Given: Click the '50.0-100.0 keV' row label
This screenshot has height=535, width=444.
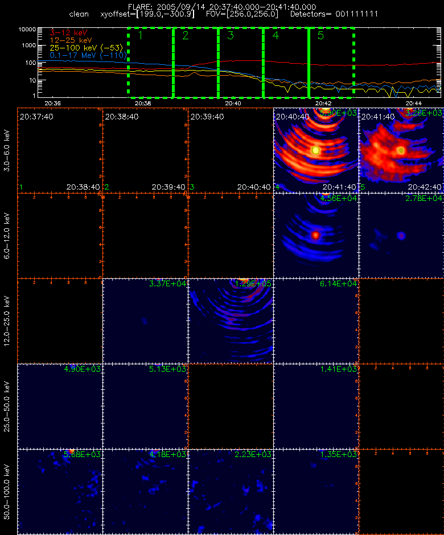Looking at the screenshot, I should tap(7, 492).
